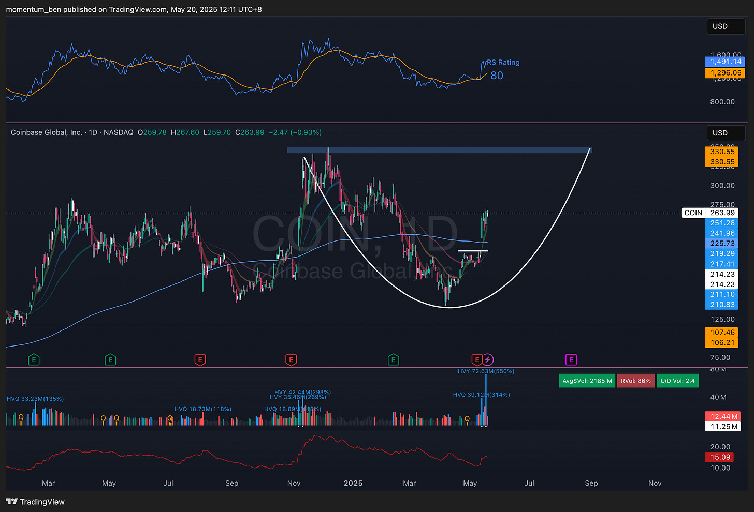Open the red earnings marker between Jul and Sep 2024
The height and width of the screenshot is (512, 754).
200,359
